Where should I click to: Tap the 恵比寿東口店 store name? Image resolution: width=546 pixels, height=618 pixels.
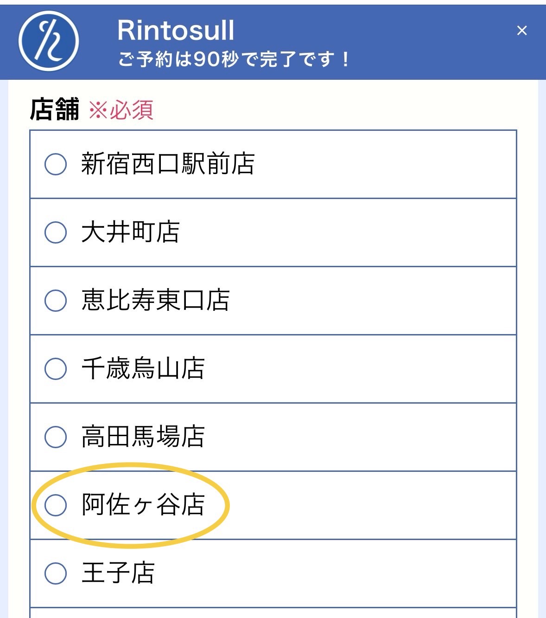coord(155,301)
